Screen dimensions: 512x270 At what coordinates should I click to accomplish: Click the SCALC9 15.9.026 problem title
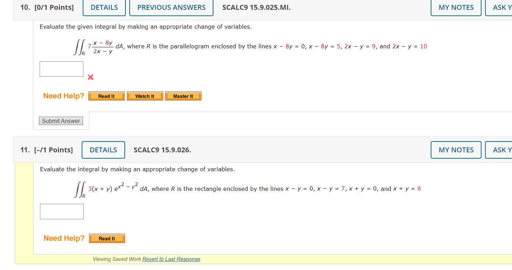click(x=162, y=150)
